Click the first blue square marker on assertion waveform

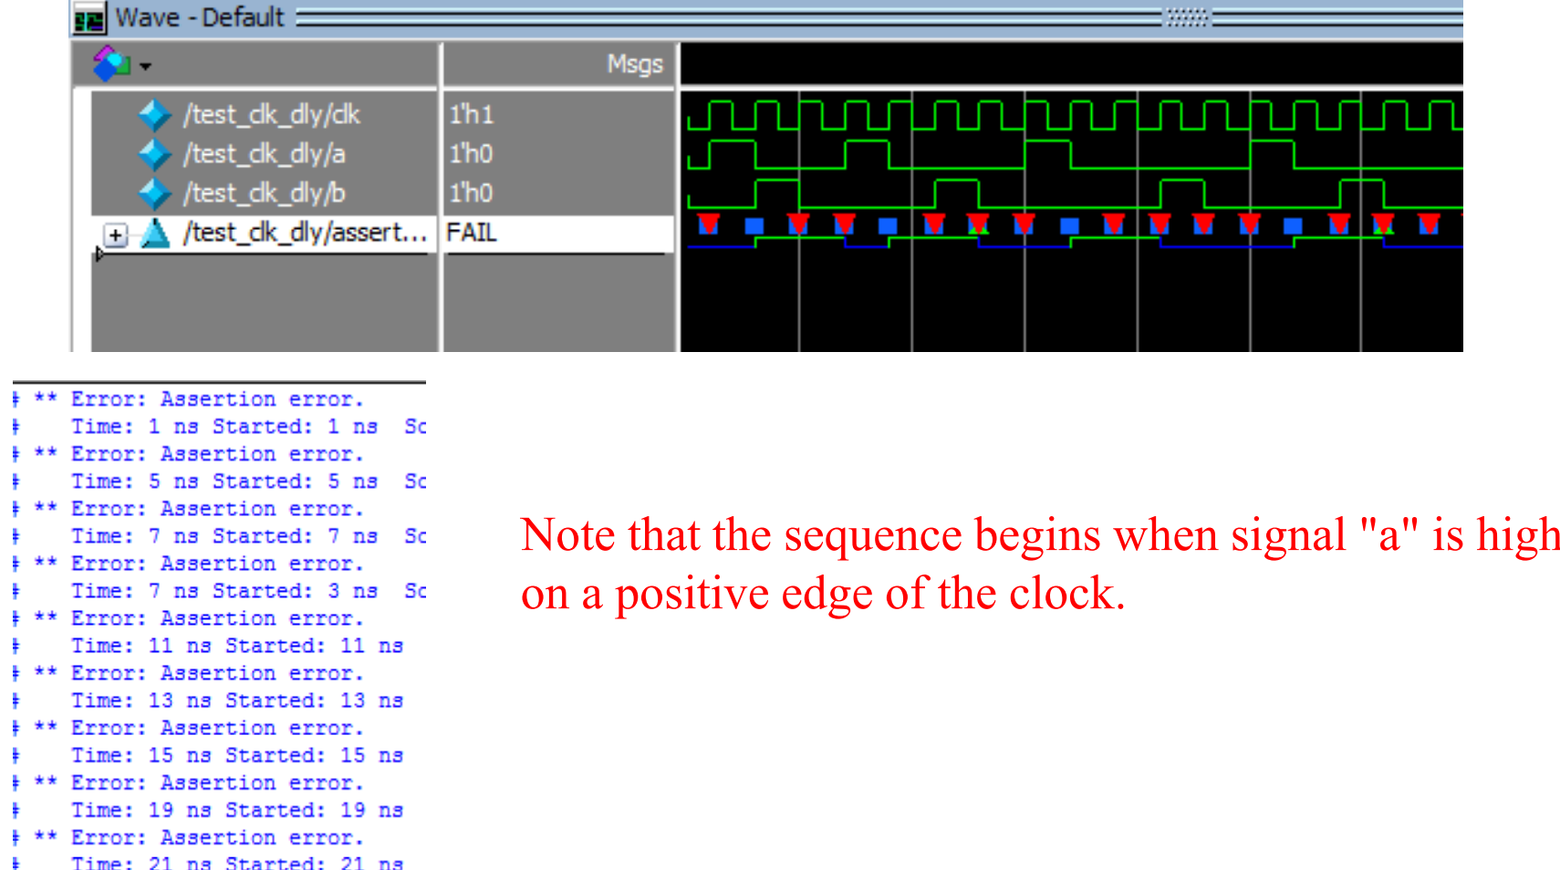pyautogui.click(x=754, y=225)
